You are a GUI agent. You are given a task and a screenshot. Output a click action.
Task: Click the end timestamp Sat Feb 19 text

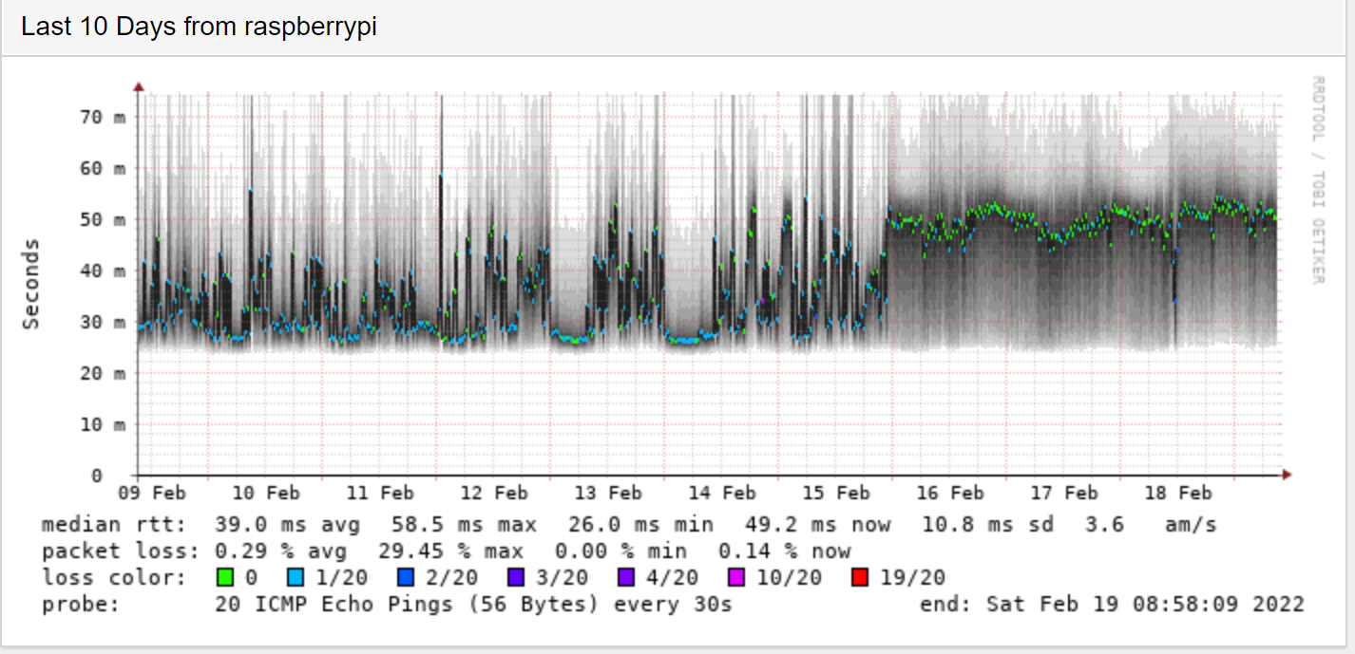tap(1112, 605)
